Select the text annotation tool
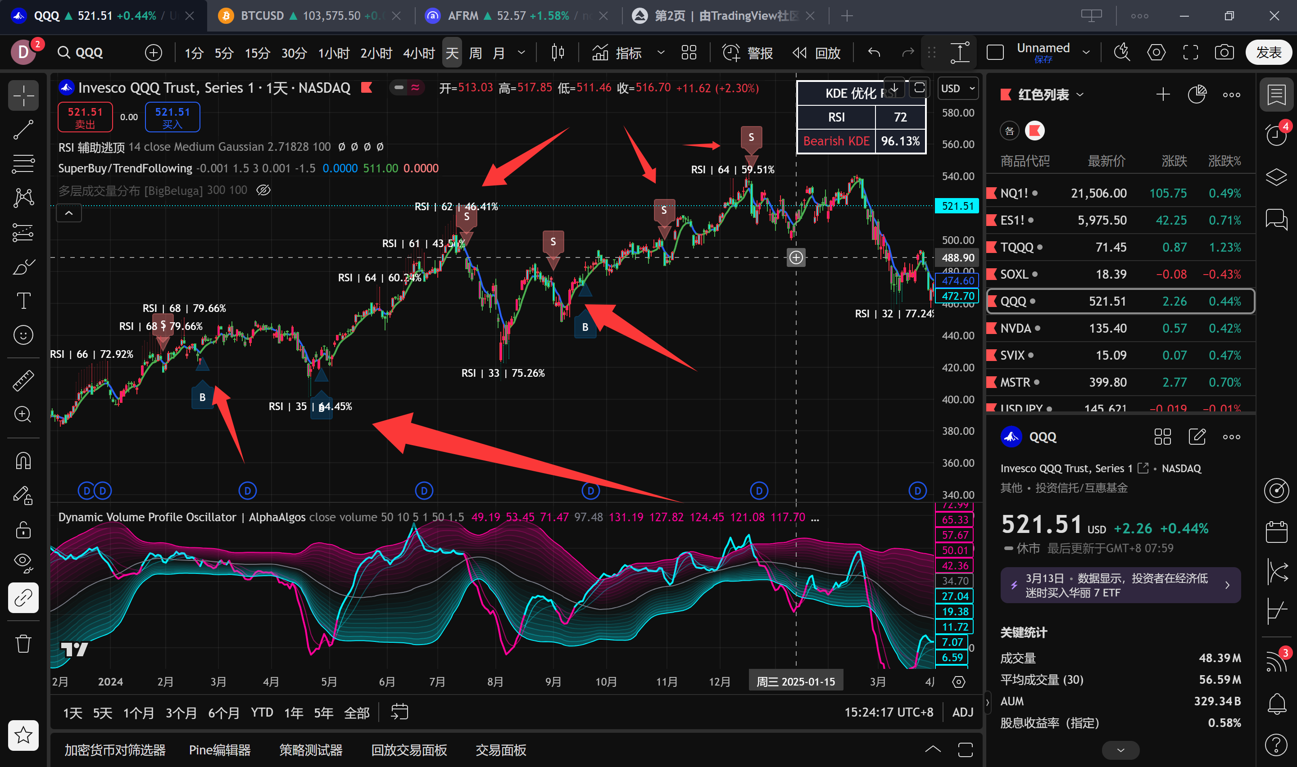This screenshot has height=767, width=1297. point(23,301)
